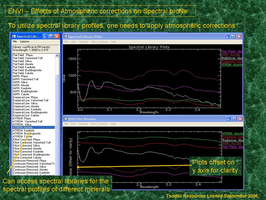Open Edit menu in Spectral Library Plots window
The width and height of the screenshot is (266, 200).
click(73, 42)
